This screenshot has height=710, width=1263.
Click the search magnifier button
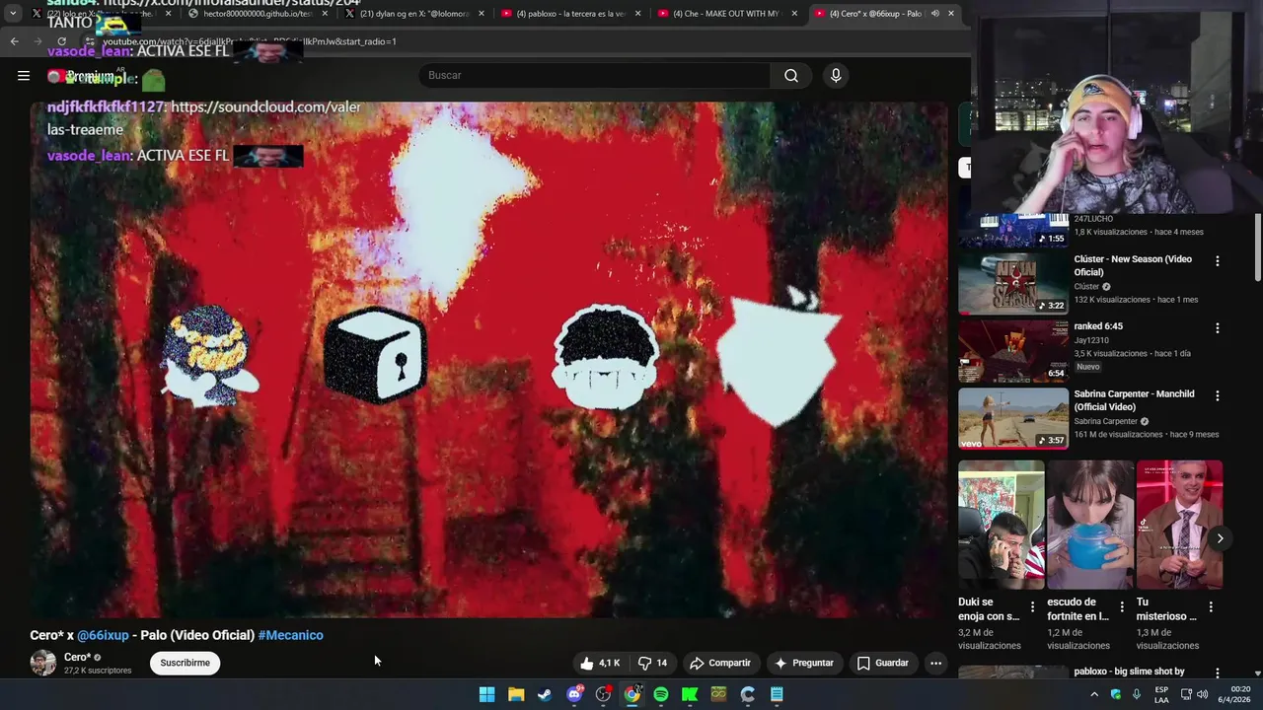tap(791, 76)
